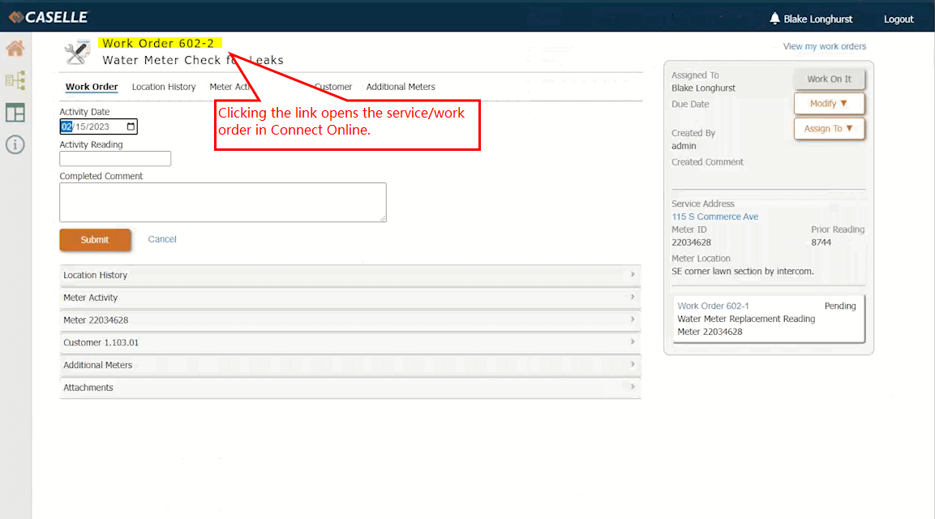Switch to the Location History tab
935x519 pixels.
[164, 87]
